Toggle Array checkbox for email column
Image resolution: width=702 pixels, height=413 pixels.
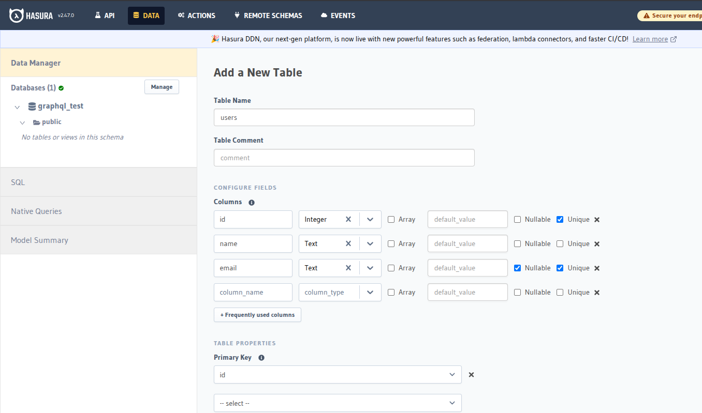point(391,268)
